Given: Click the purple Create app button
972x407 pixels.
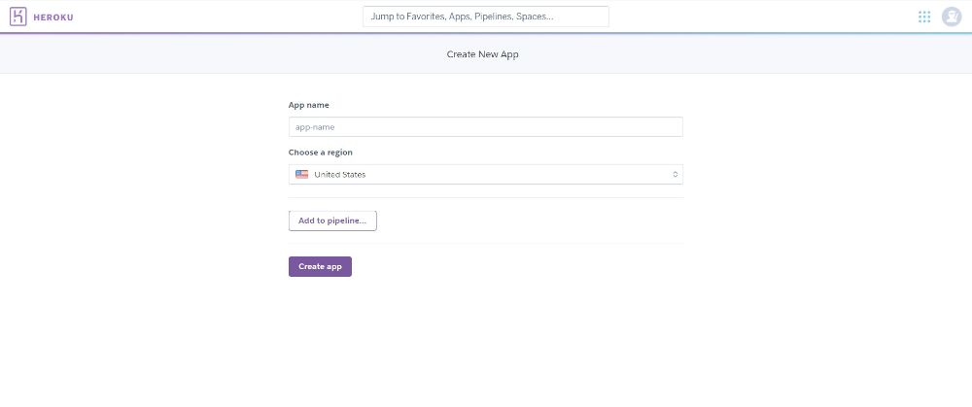Looking at the screenshot, I should click(x=320, y=266).
